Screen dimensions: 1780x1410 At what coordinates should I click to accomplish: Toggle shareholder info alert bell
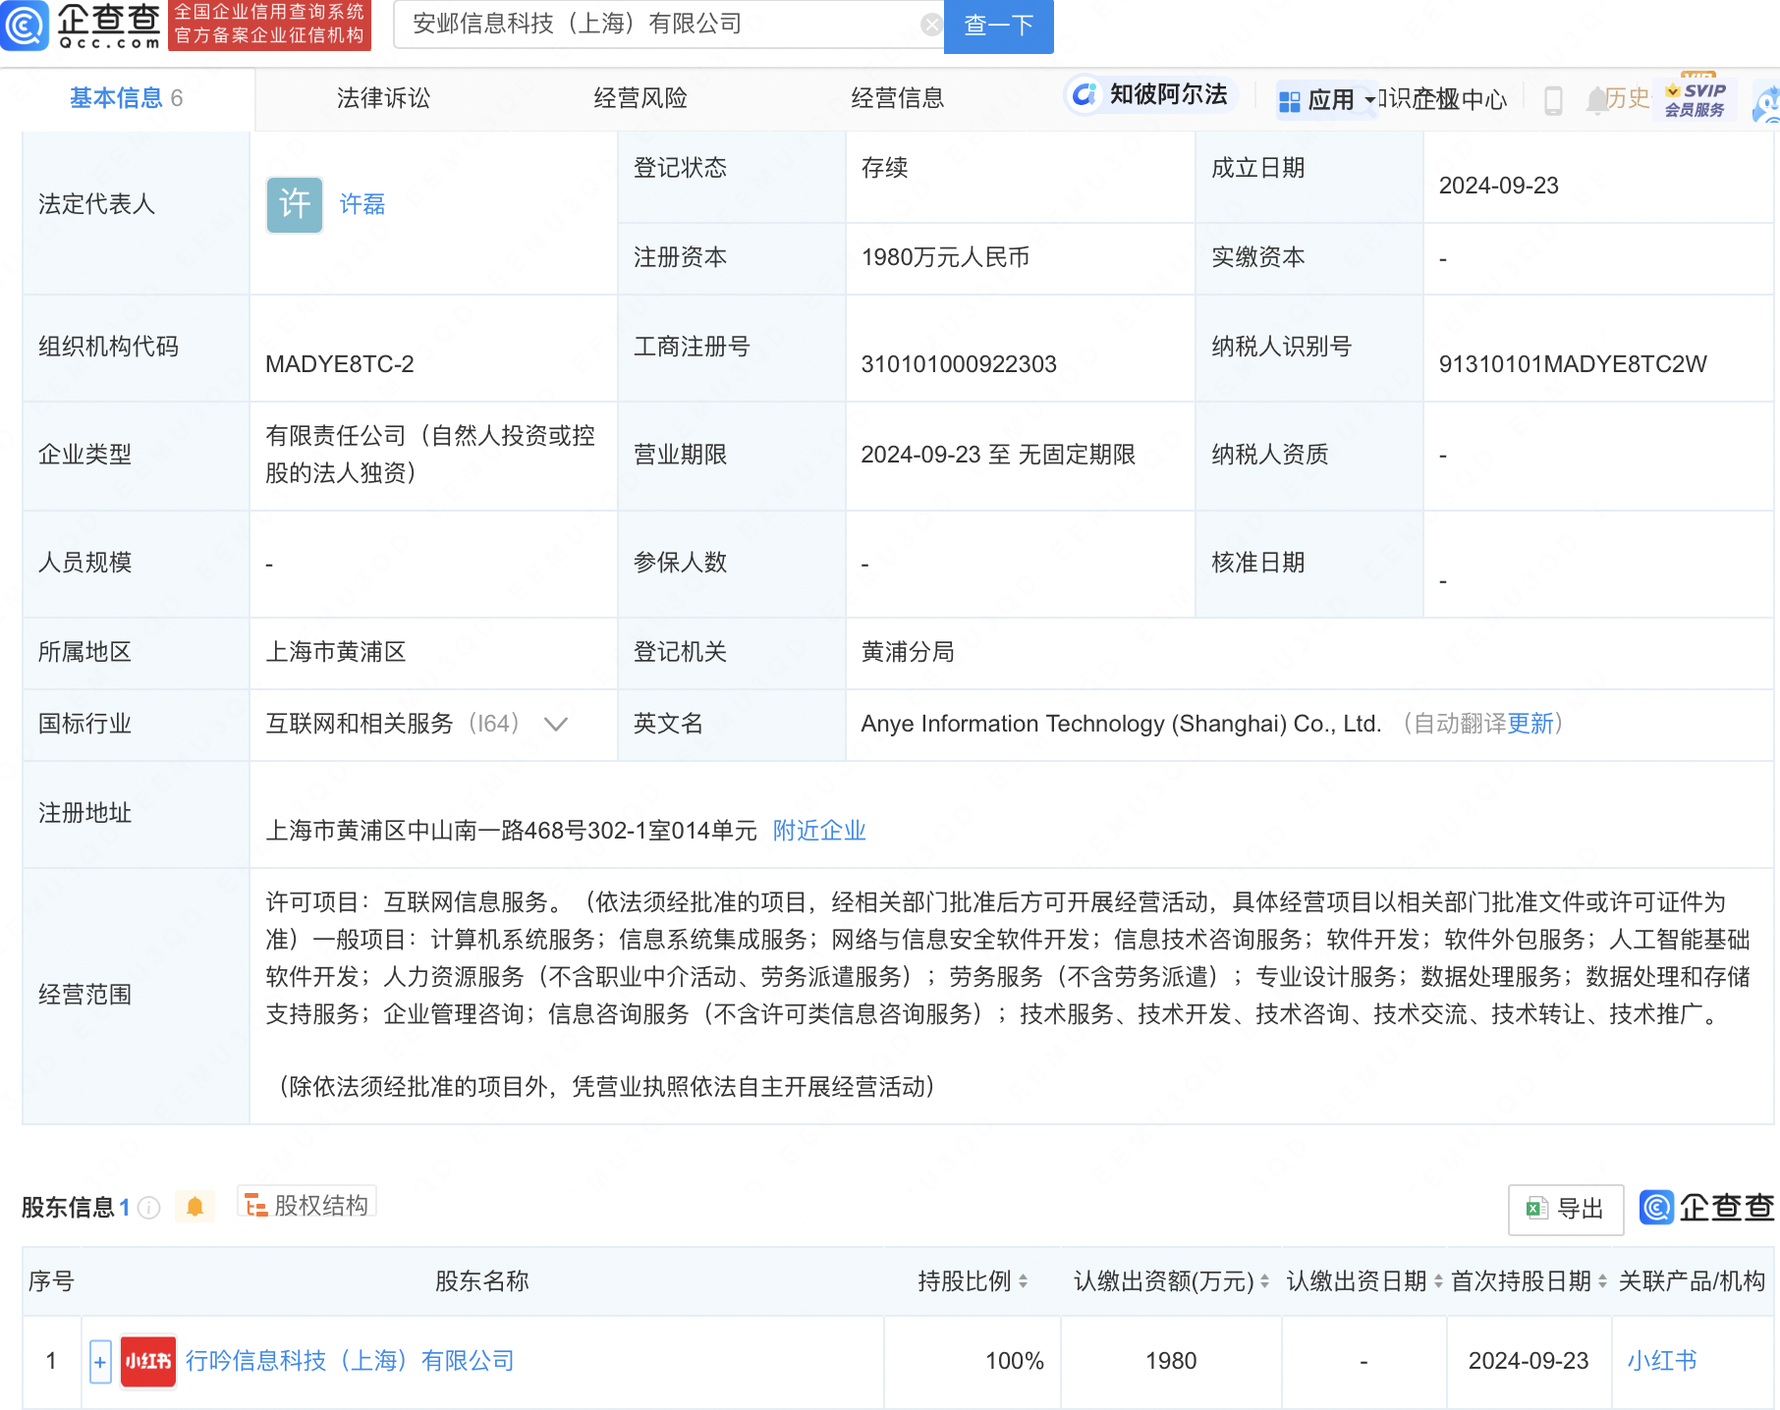(x=195, y=1207)
